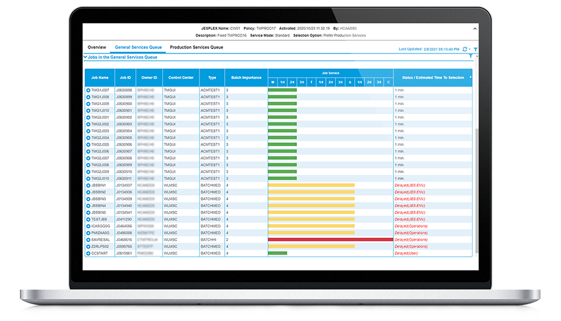Open the dropdown arrow next to the refresh icon
The width and height of the screenshot is (561, 321).
click(469, 49)
